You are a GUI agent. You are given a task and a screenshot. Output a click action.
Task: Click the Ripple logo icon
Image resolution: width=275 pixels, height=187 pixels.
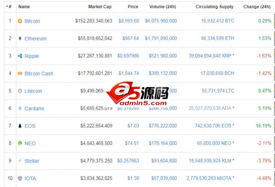[x=20, y=56]
